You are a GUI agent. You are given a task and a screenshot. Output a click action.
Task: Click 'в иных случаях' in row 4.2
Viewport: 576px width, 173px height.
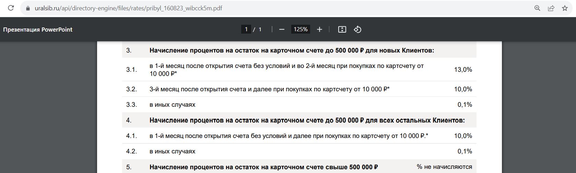(x=172, y=151)
